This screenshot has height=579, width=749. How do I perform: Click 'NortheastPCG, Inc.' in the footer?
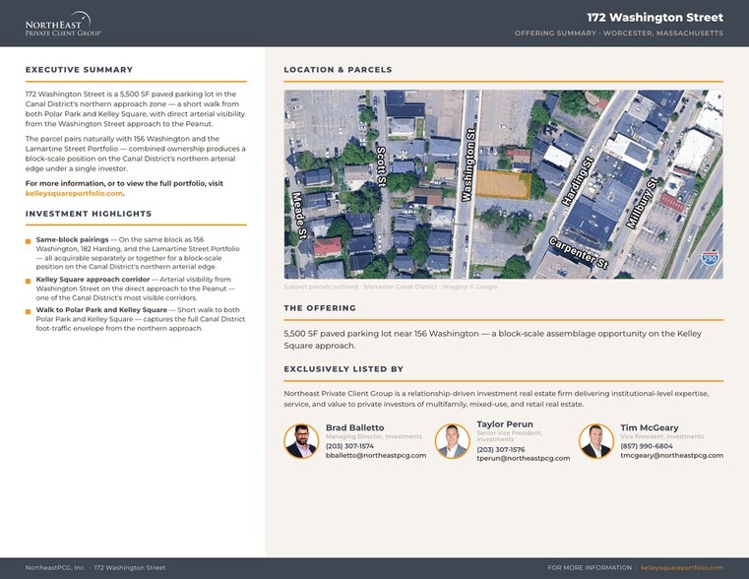[55, 567]
